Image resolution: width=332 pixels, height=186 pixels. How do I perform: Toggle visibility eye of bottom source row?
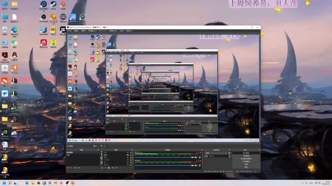point(128,165)
